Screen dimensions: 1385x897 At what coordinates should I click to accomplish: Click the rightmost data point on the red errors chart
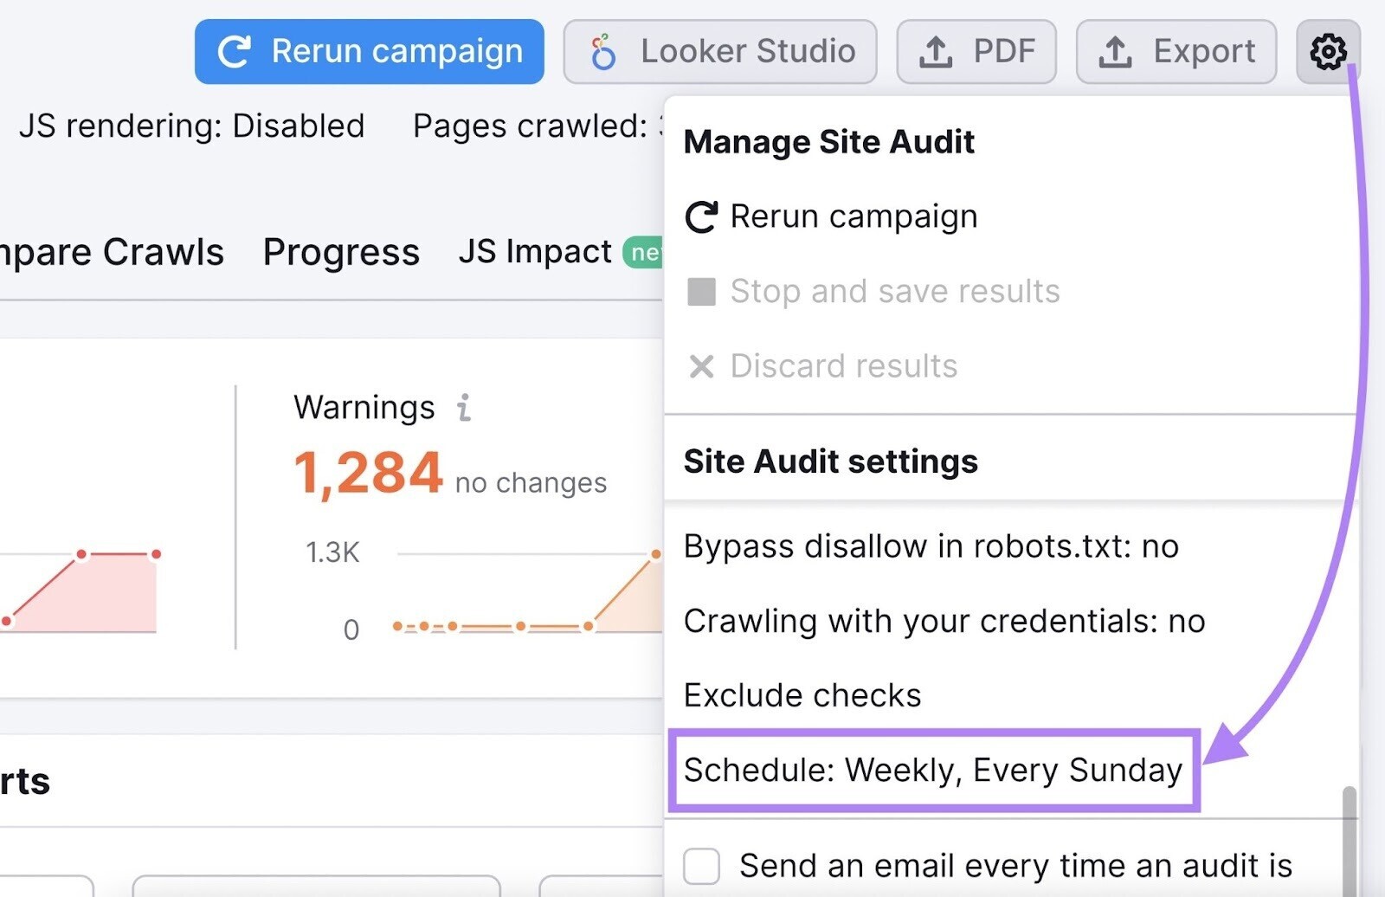tap(156, 554)
